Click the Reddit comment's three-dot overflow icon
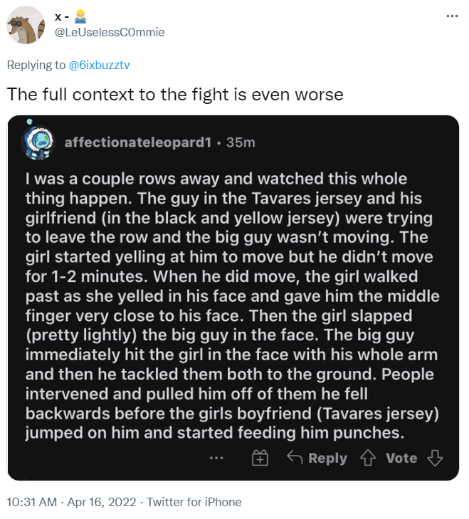Screen dimensions: 469x519 coord(216,458)
